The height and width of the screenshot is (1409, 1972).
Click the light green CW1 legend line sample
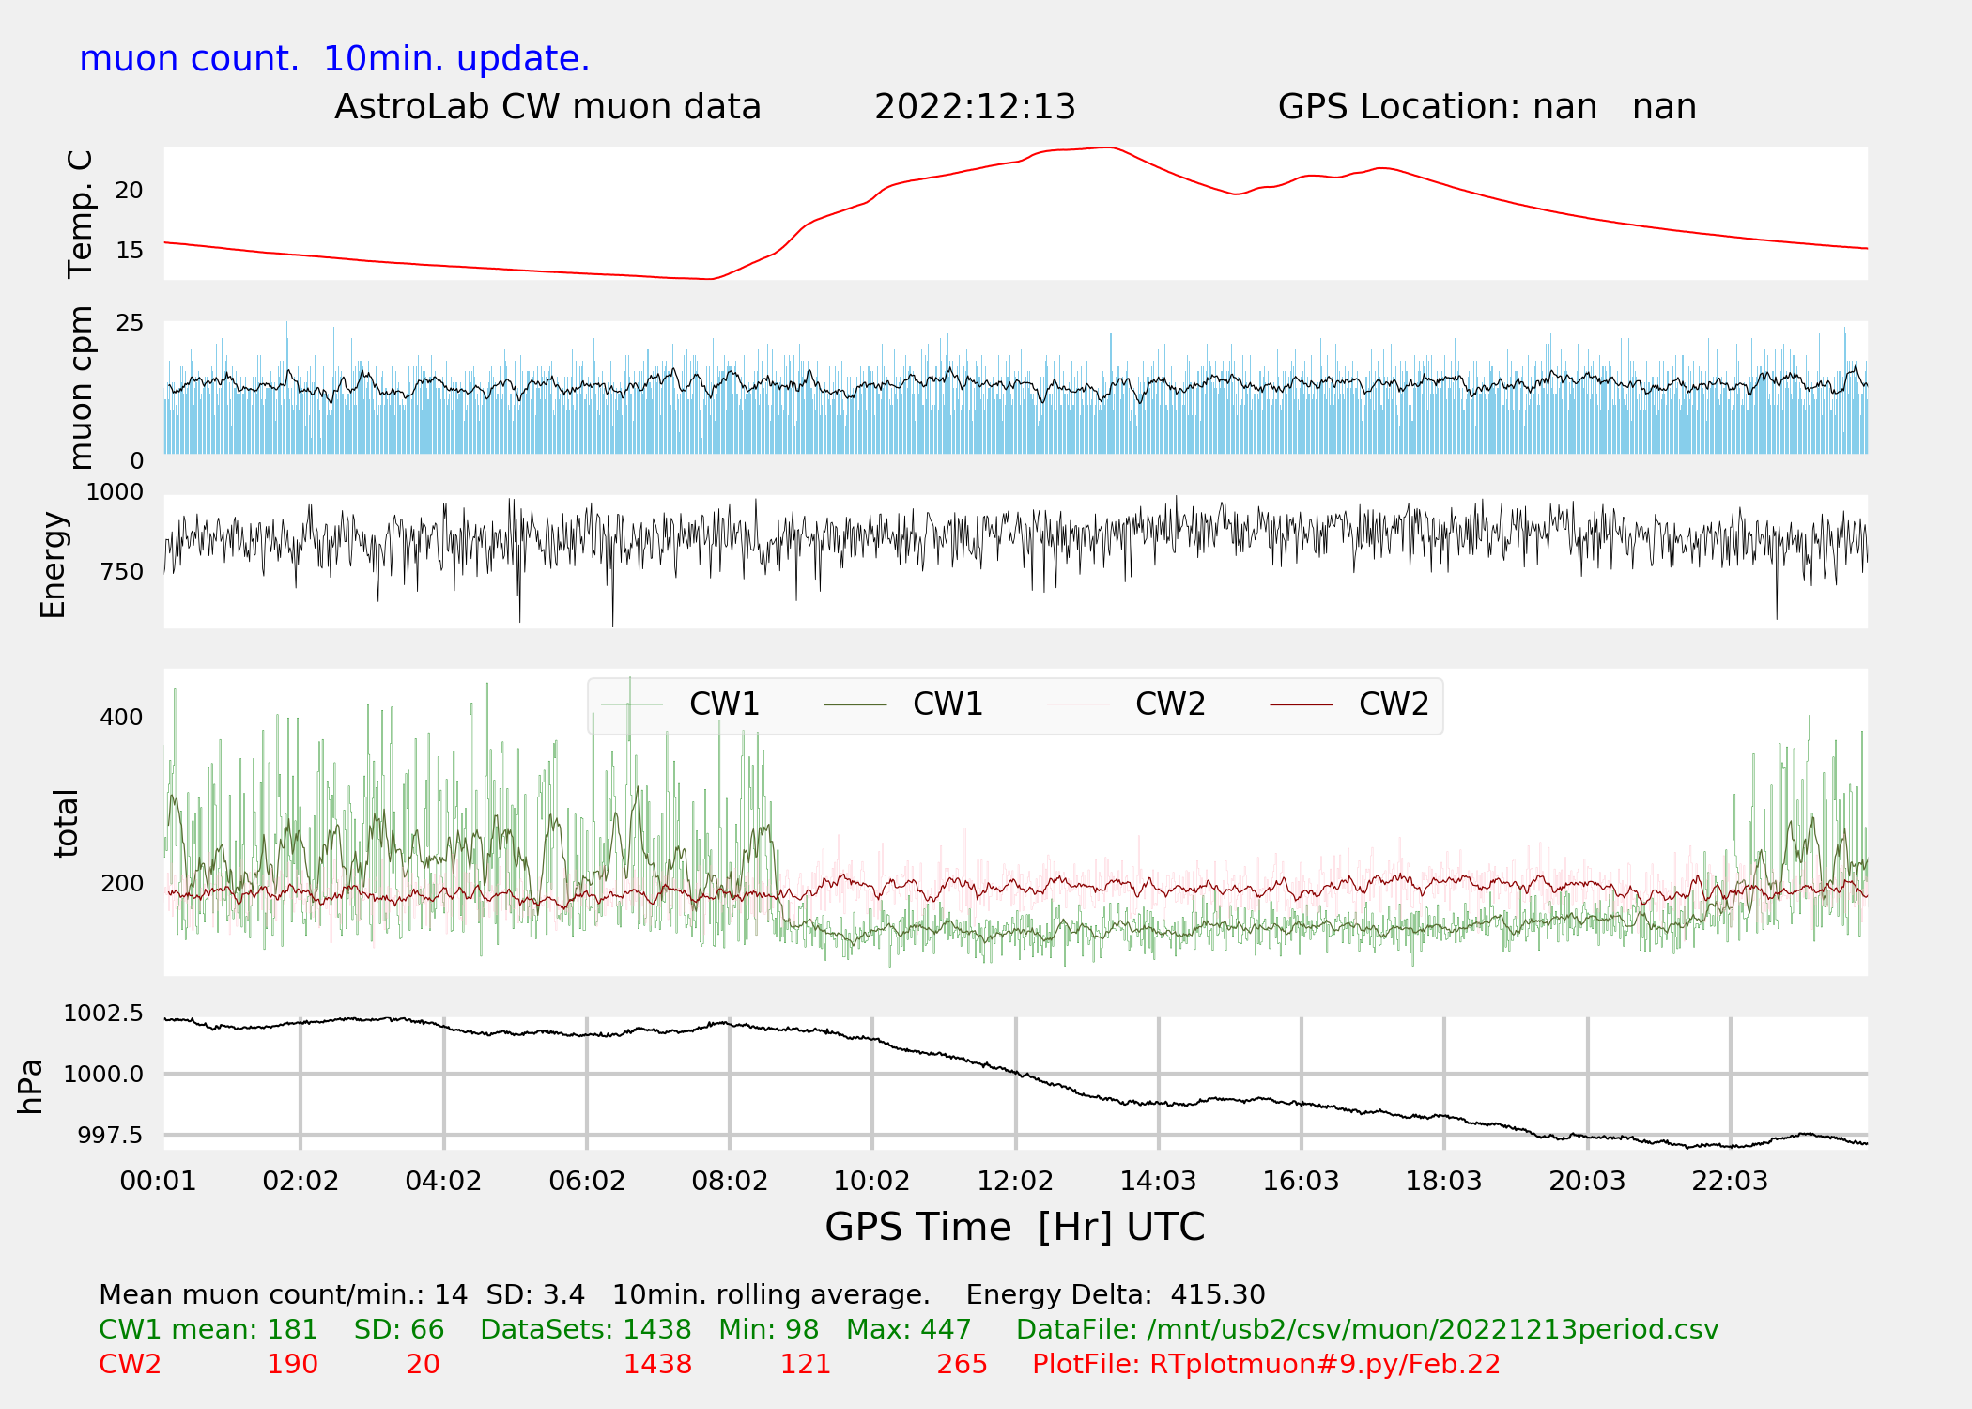coord(631,704)
